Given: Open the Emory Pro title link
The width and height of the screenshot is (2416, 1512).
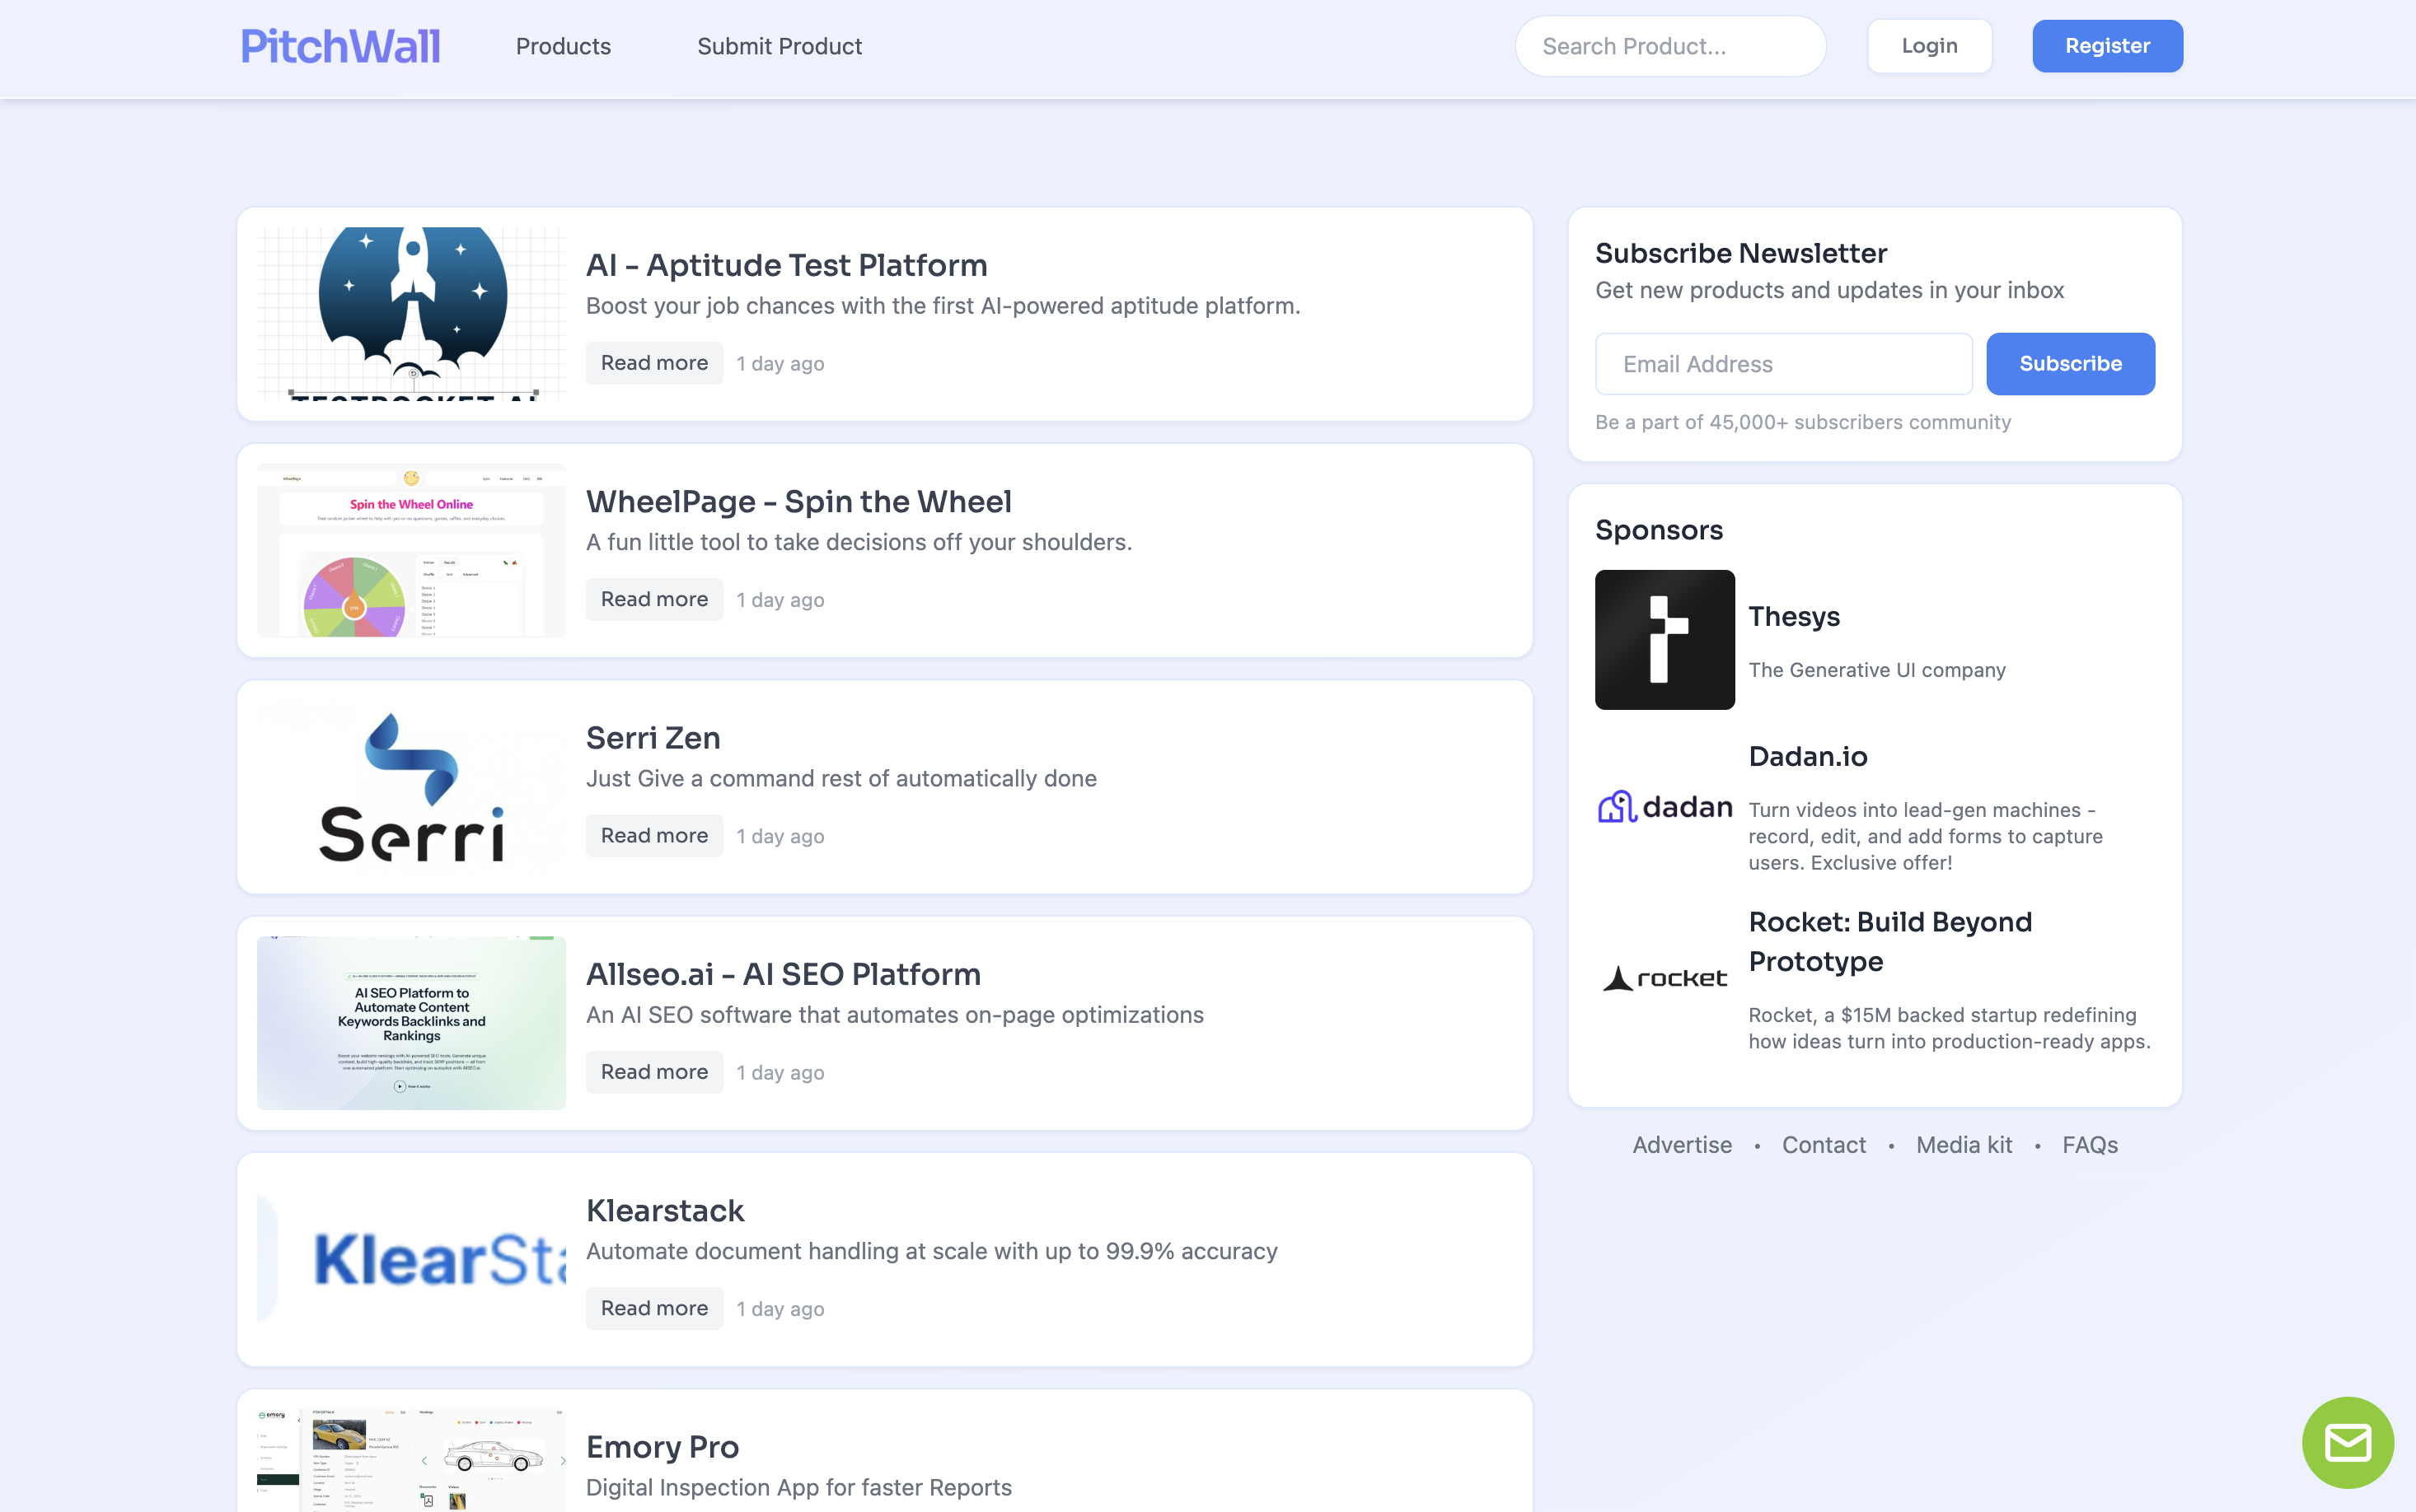Looking at the screenshot, I should (x=663, y=1447).
